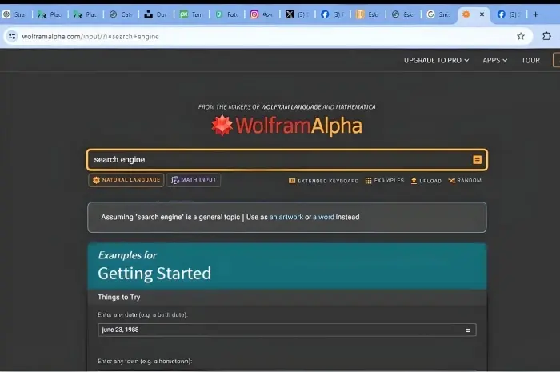Switch to the Instagram tab
The height and width of the screenshot is (372, 560).
tap(262, 14)
